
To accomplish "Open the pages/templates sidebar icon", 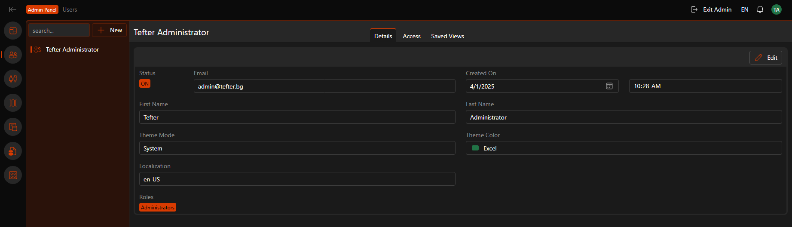I will [13, 127].
